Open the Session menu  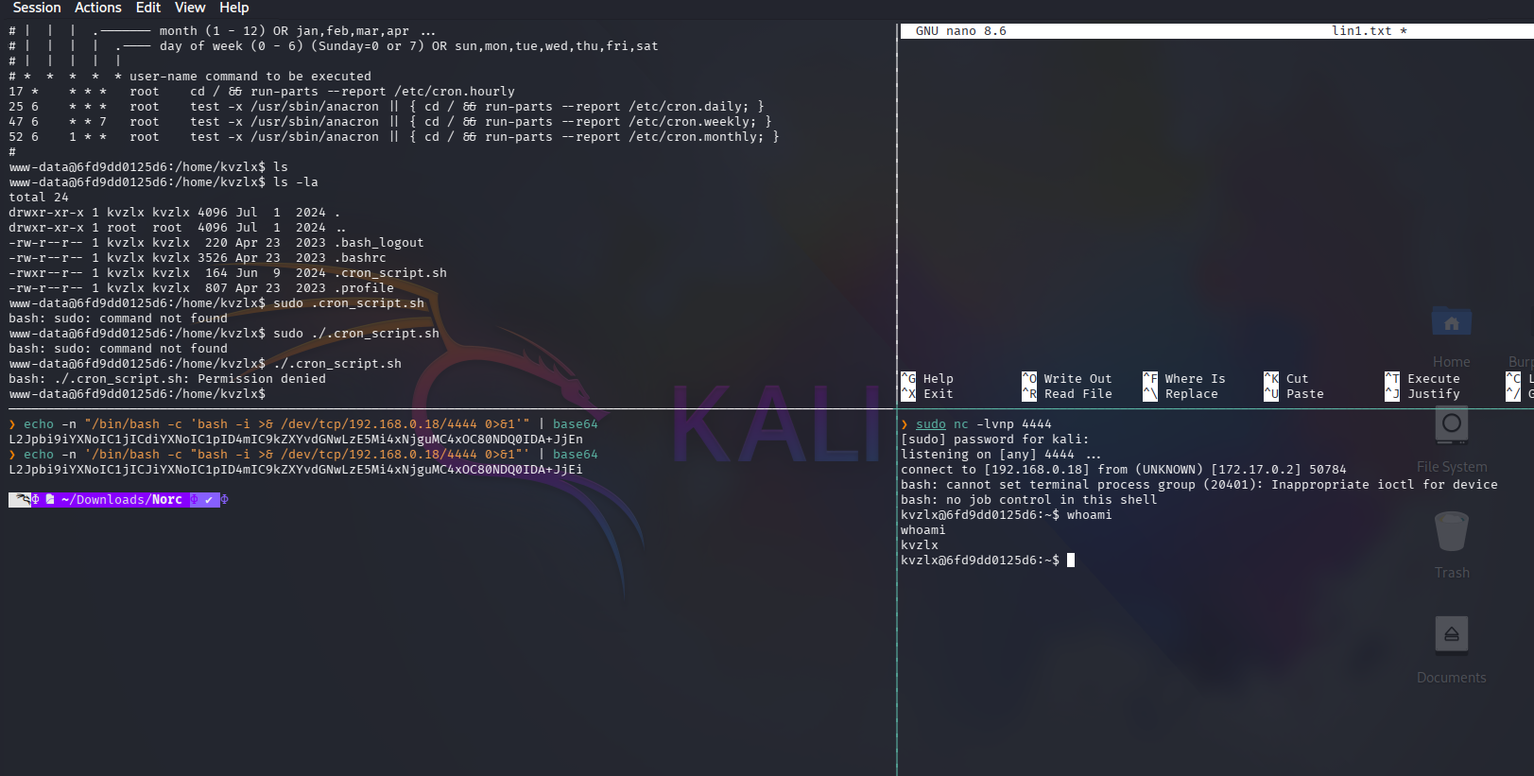click(x=37, y=8)
